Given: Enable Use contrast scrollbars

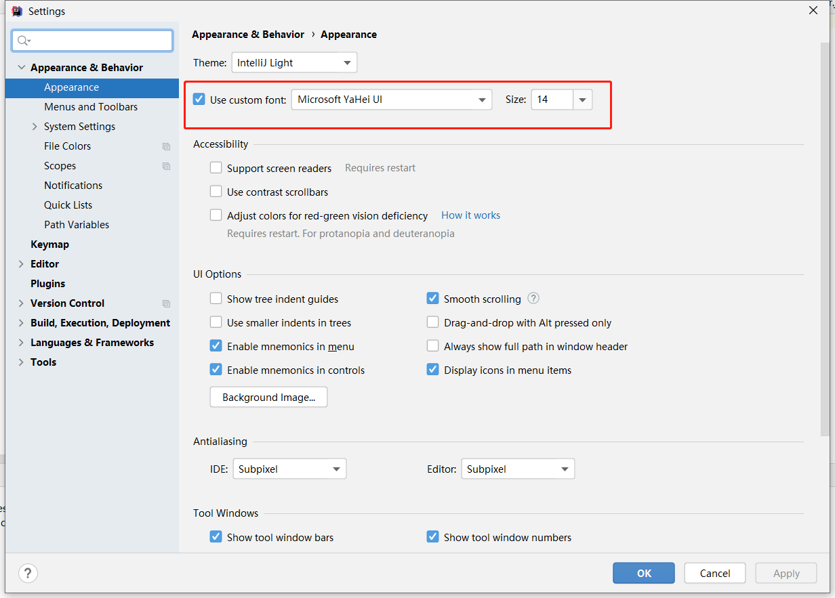Looking at the screenshot, I should click(216, 192).
